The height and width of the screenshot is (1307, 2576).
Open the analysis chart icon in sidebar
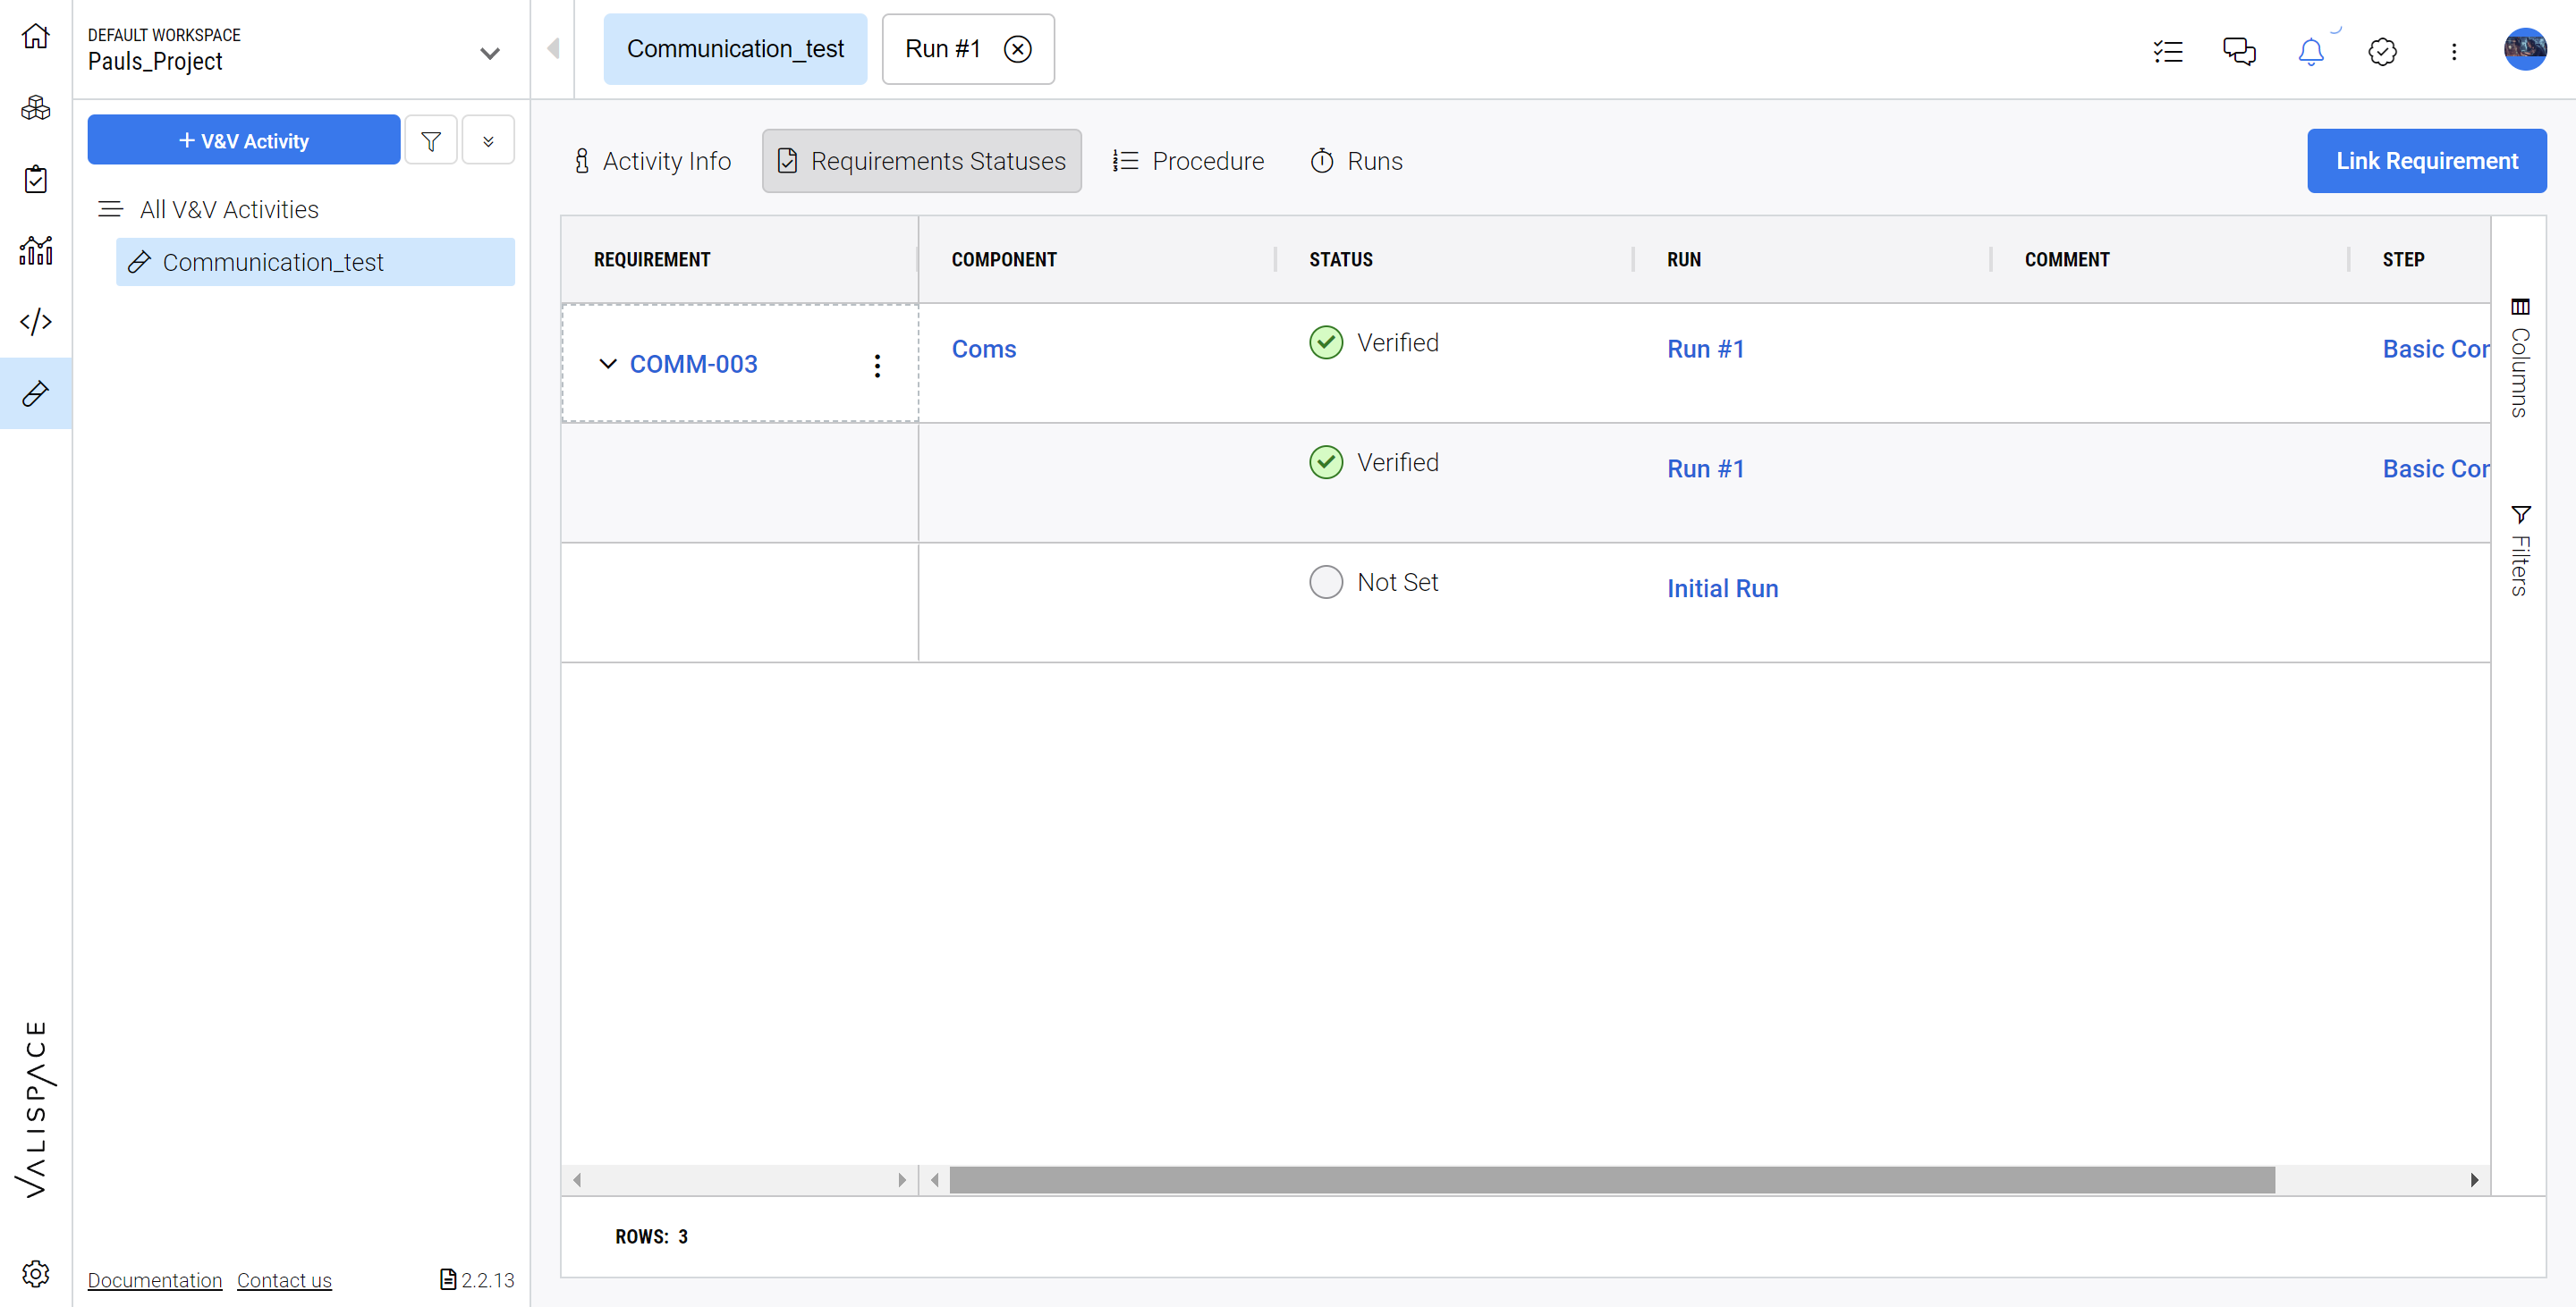click(x=36, y=251)
